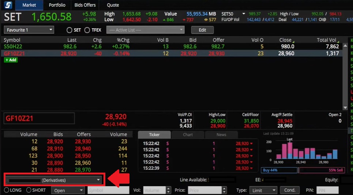353x195 pixels.
Task: Sort by the %Chg column header
Action: (x=123, y=40)
